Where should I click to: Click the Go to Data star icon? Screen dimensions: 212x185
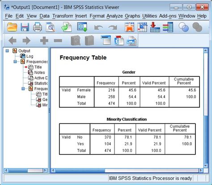pyautogui.click(x=129, y=27)
